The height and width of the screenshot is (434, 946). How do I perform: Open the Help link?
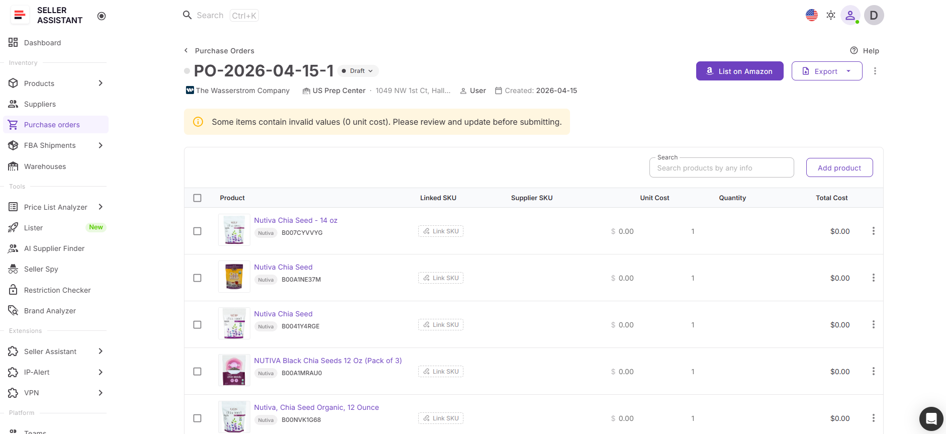coord(865,51)
